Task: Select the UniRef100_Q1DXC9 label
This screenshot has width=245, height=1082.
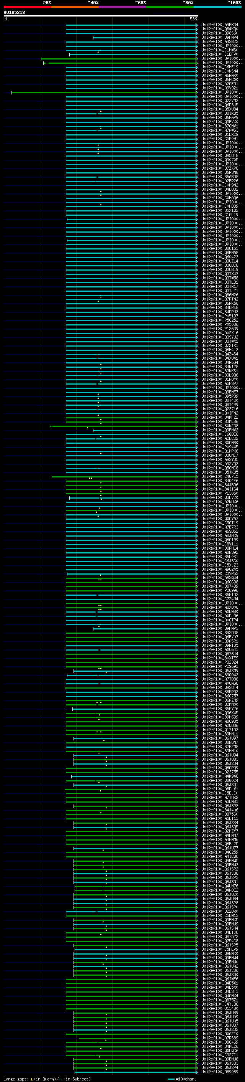Action: [219, 134]
